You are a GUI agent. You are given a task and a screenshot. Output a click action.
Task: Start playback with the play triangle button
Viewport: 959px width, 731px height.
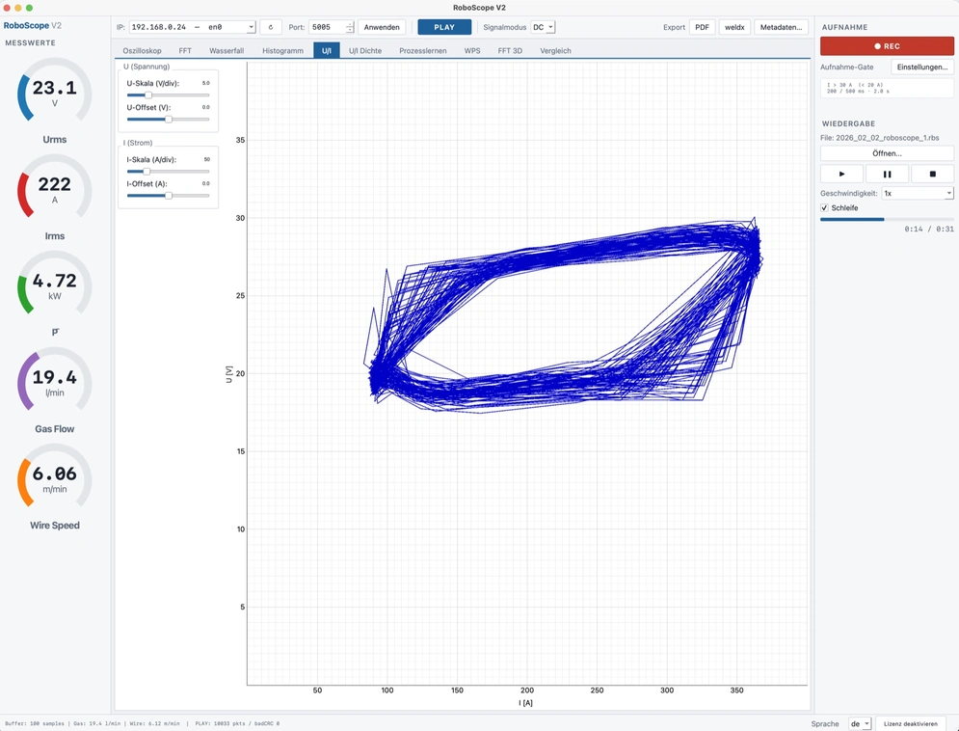tap(841, 174)
